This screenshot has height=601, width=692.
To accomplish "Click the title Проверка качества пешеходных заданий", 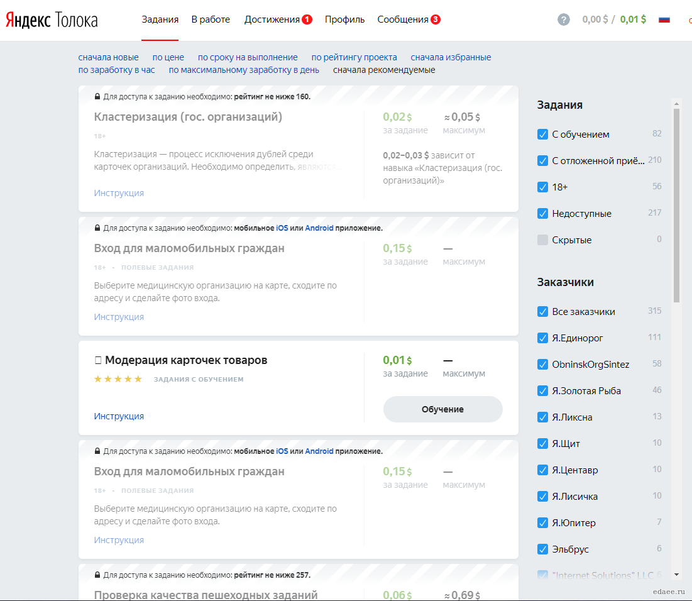I will pyautogui.click(x=206, y=595).
